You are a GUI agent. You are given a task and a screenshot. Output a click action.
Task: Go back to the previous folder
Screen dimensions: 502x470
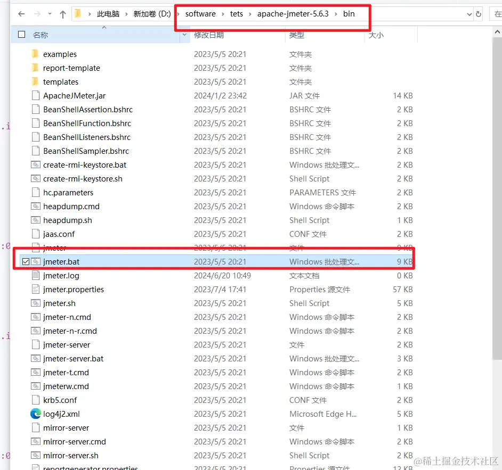tap(21, 14)
